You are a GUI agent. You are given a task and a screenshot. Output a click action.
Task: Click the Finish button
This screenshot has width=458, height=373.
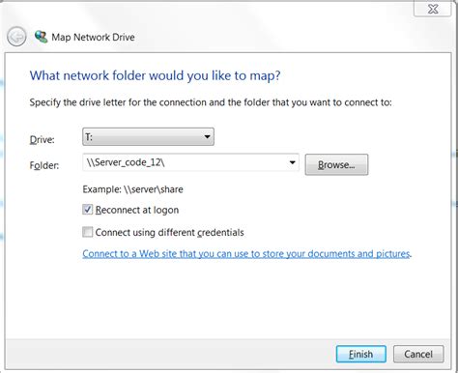tap(361, 354)
